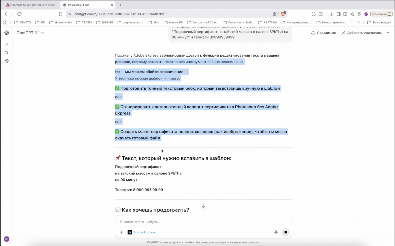Image resolution: width=395 pixels, height=246 pixels.
Task: Stop the response with the stop button
Action: (285, 232)
